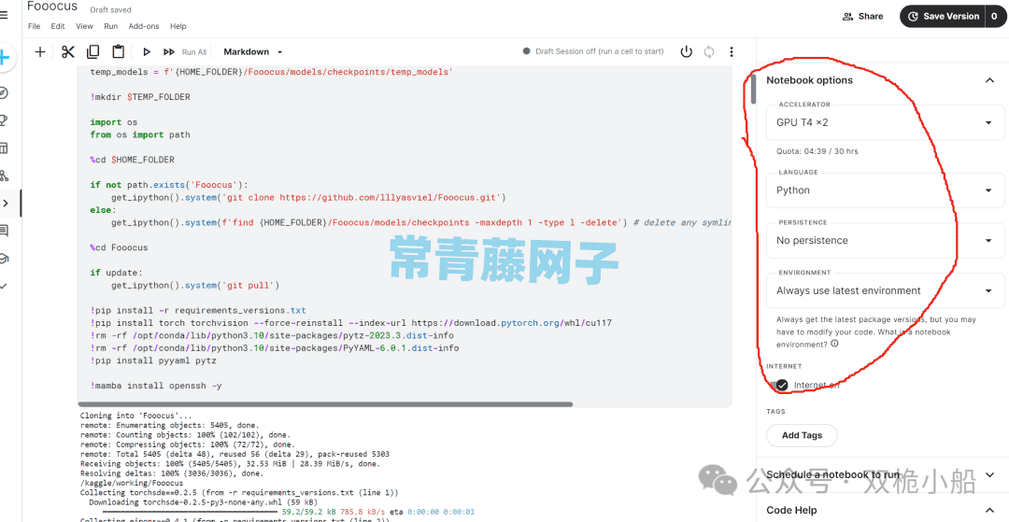
Task: Expand Schedule a notebook to run
Action: (x=989, y=475)
